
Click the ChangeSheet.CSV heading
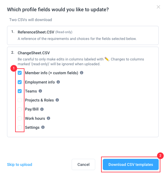pos(34,53)
